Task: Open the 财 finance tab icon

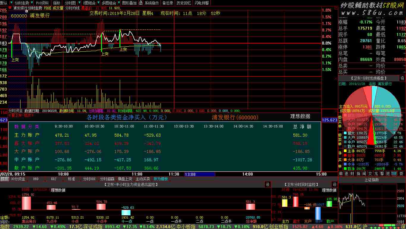Action: coord(353,173)
